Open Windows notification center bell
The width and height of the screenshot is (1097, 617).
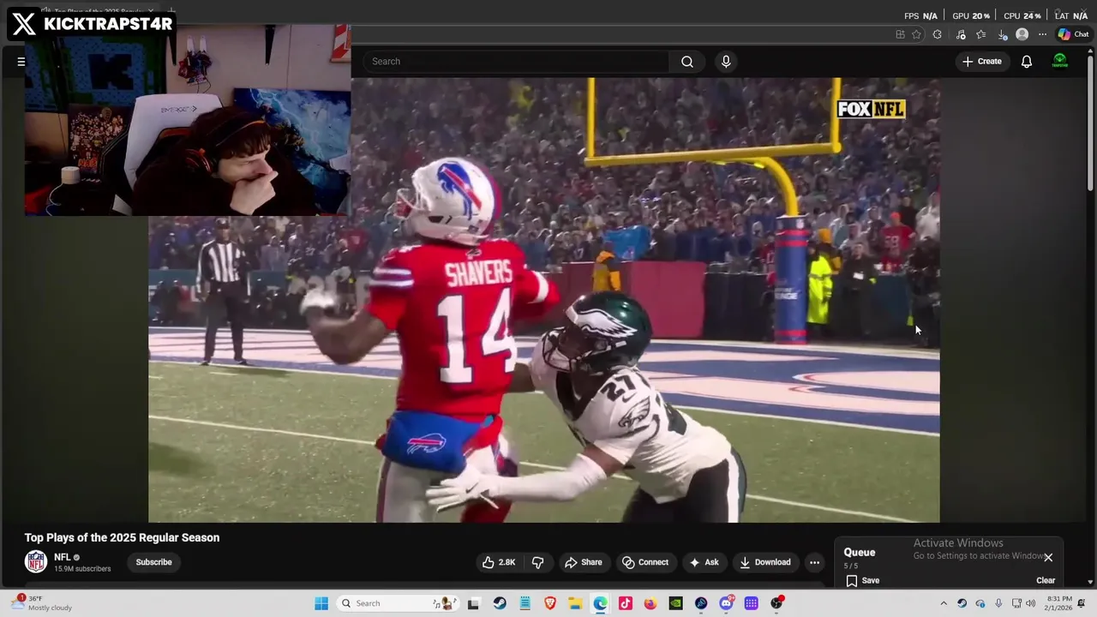click(1082, 603)
